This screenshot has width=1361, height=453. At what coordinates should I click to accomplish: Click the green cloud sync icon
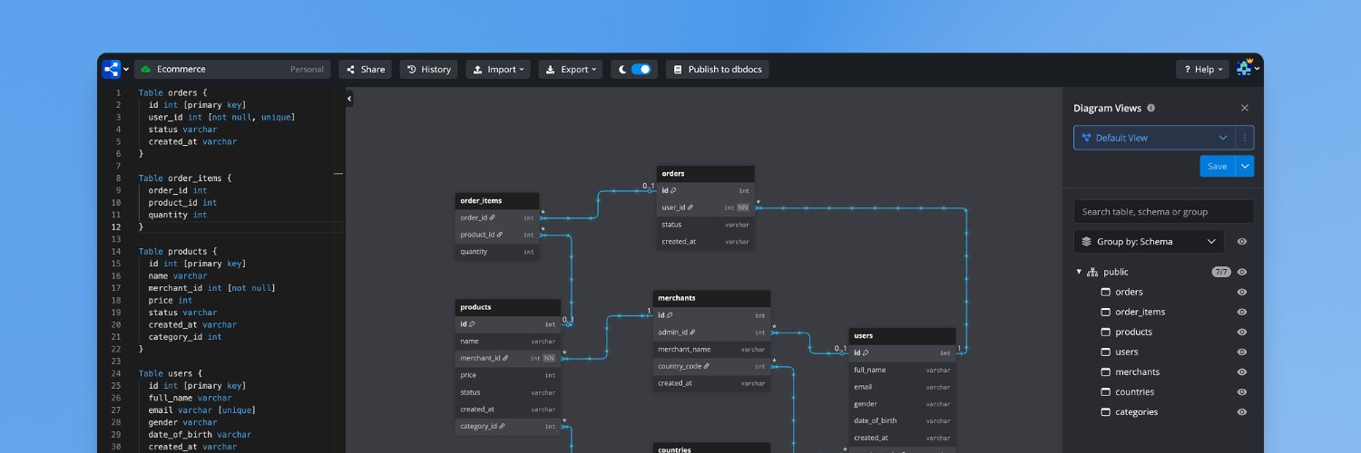coord(145,69)
